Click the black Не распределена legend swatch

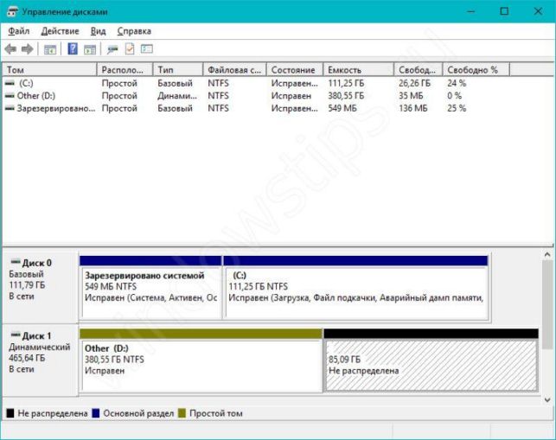point(10,413)
